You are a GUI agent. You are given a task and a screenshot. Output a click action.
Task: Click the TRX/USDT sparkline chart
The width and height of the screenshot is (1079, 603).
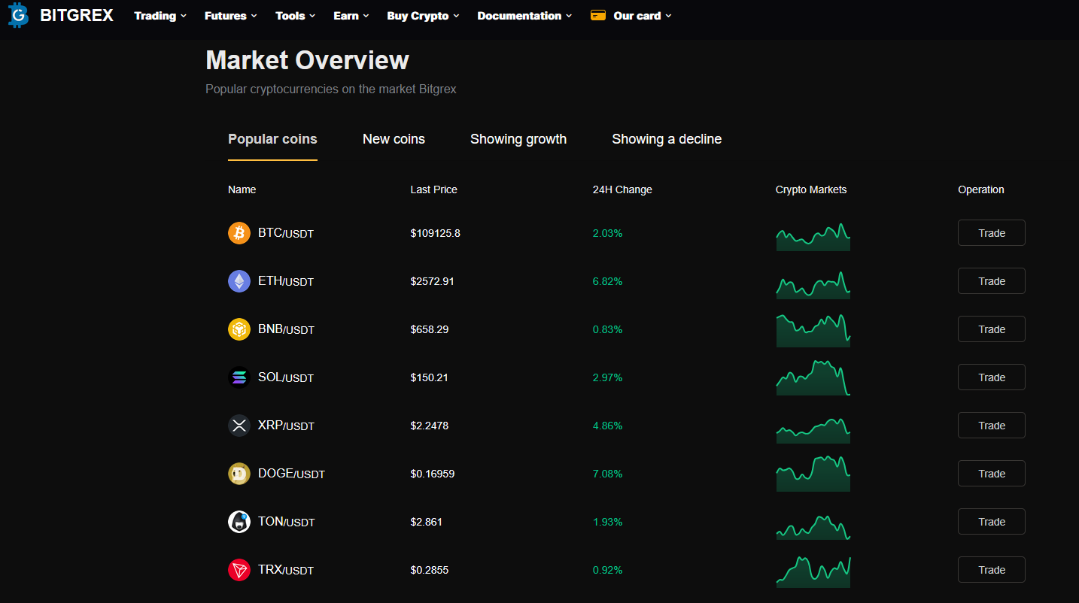813,572
